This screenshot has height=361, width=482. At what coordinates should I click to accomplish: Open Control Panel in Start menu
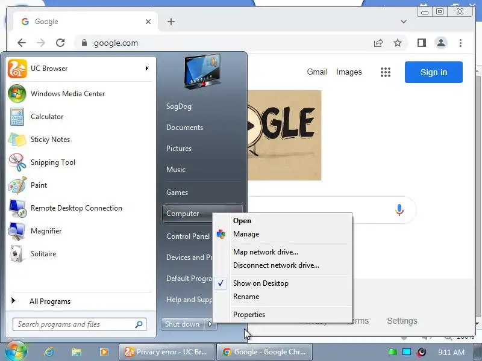(188, 236)
